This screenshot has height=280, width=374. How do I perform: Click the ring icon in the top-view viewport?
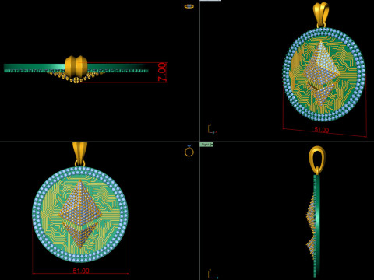[x=189, y=6]
